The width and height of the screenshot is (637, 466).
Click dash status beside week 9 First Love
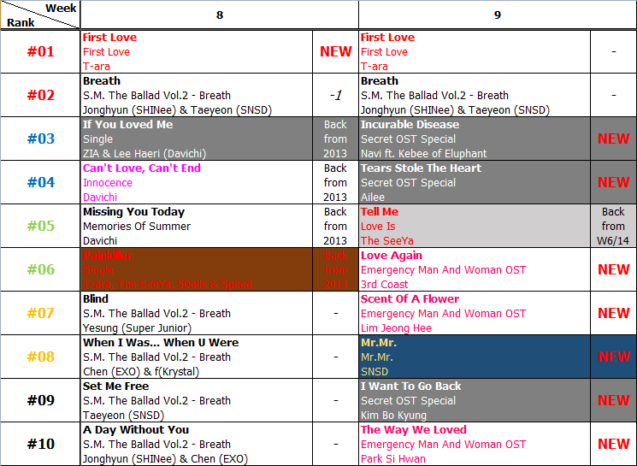pyautogui.click(x=613, y=51)
